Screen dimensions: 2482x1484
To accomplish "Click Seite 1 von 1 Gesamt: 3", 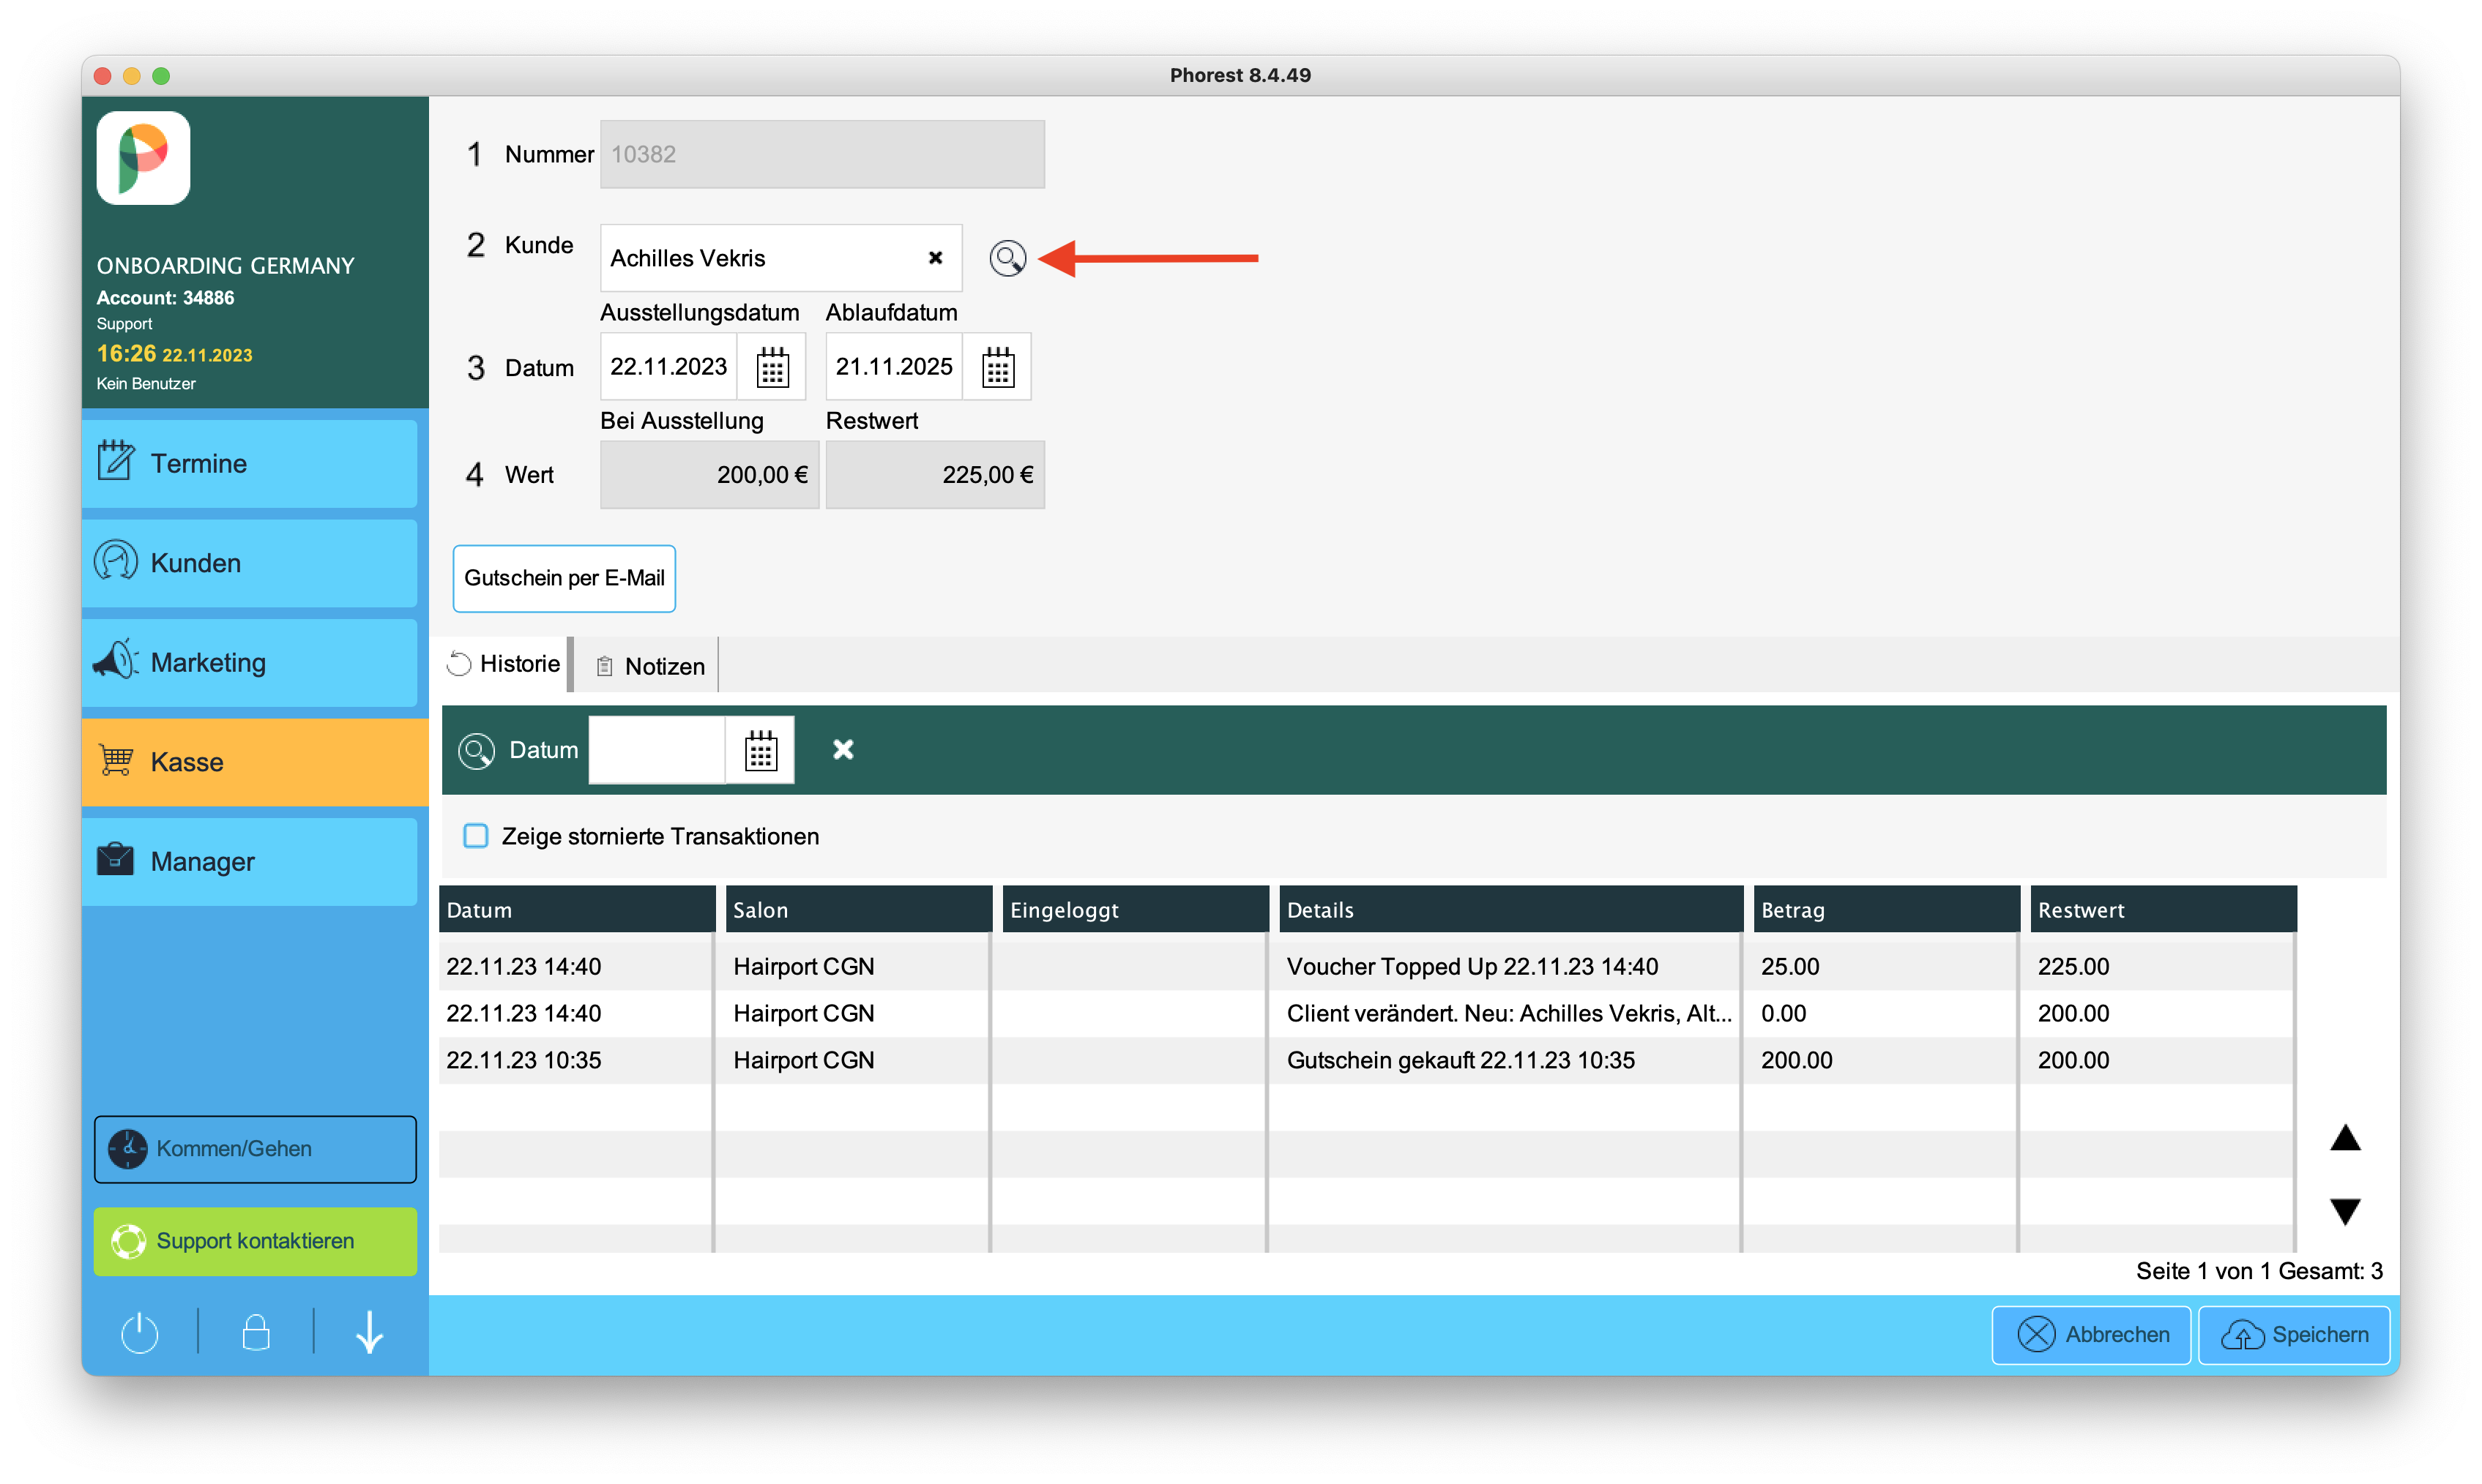I will pyautogui.click(x=2259, y=1271).
